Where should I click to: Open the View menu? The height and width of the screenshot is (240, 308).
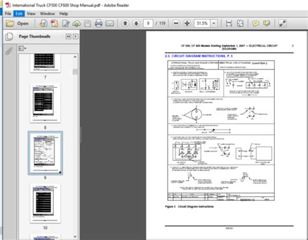31,14
